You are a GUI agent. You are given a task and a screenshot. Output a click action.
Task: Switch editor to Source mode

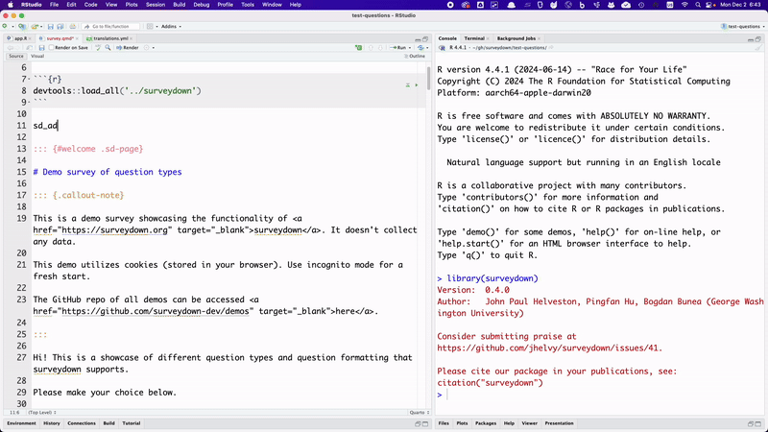[x=16, y=57]
